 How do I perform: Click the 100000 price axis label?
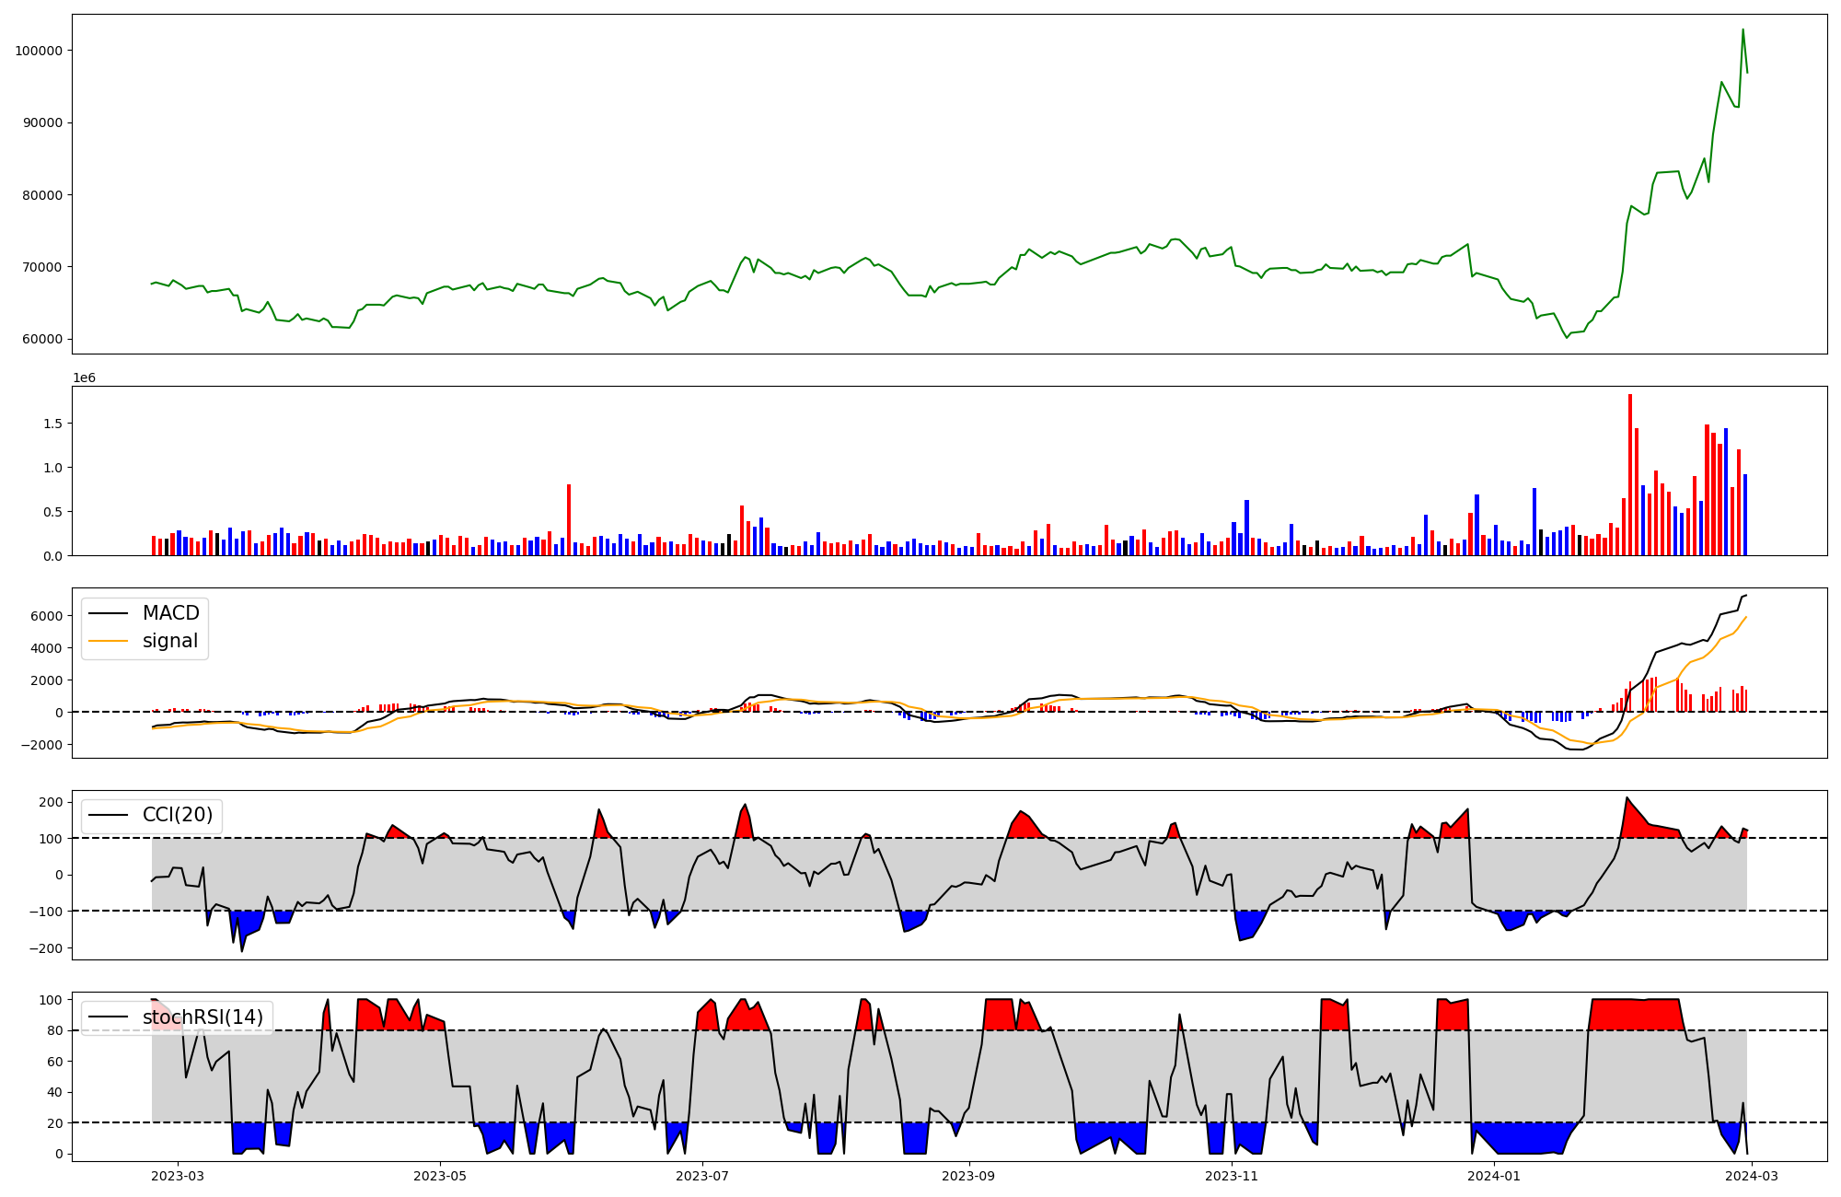39,51
